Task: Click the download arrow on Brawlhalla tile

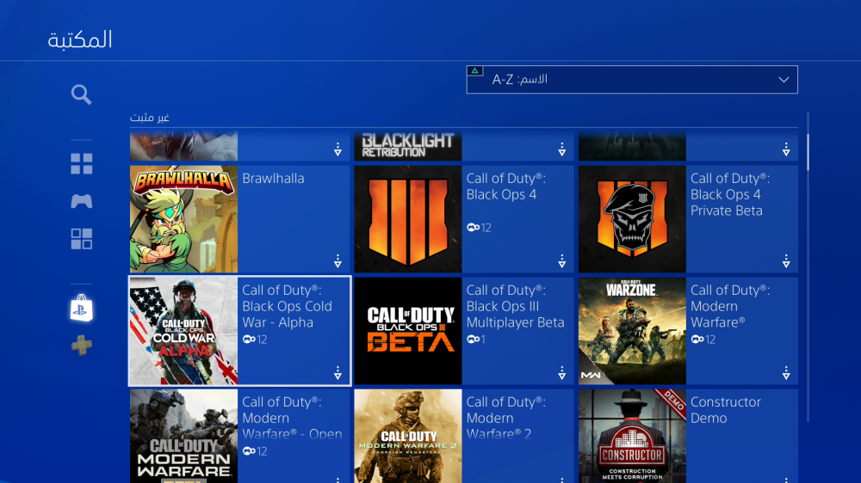Action: [x=338, y=261]
